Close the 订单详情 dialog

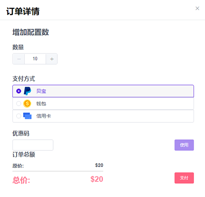(197, 8)
